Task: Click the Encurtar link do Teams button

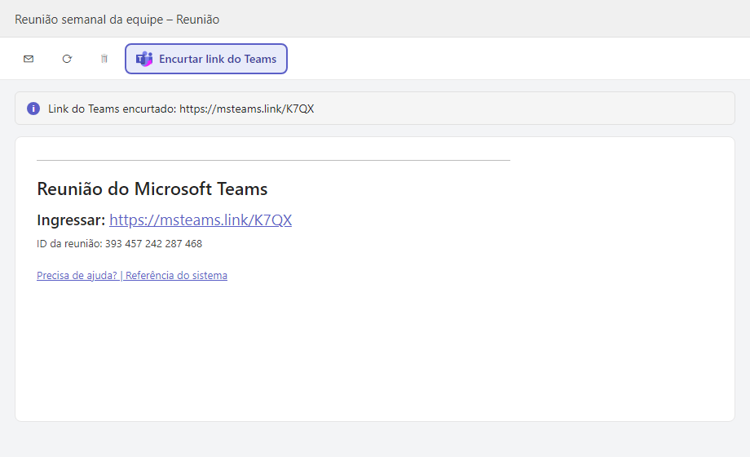Action: [x=206, y=59]
